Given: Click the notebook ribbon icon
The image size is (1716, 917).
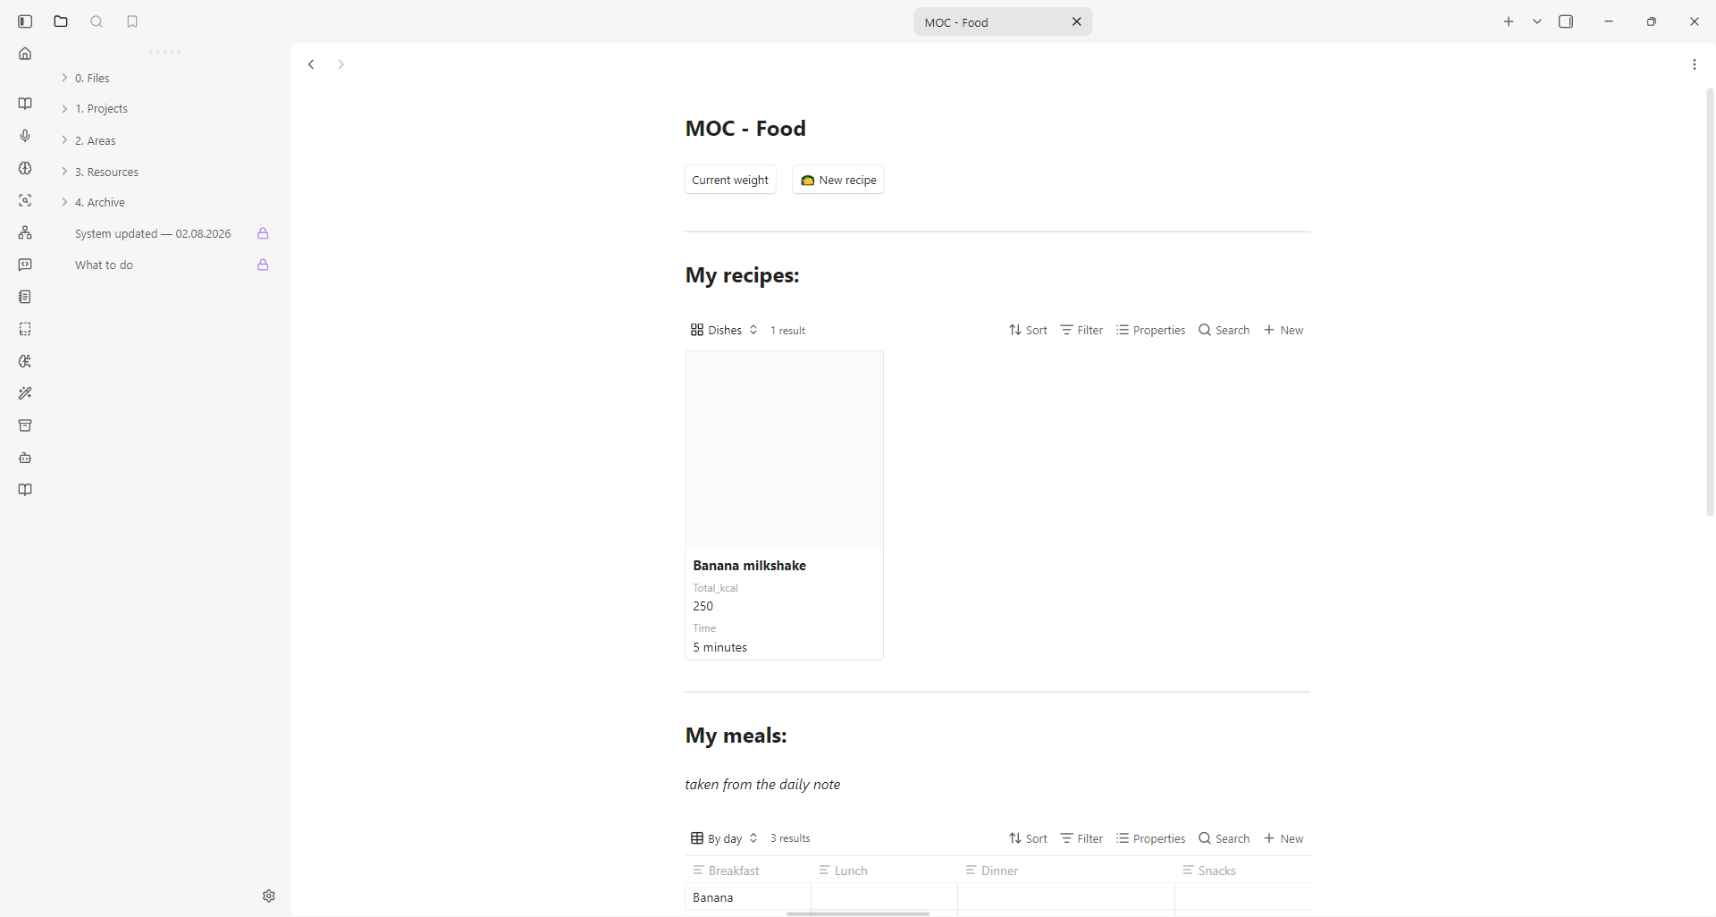Looking at the screenshot, I should [25, 297].
